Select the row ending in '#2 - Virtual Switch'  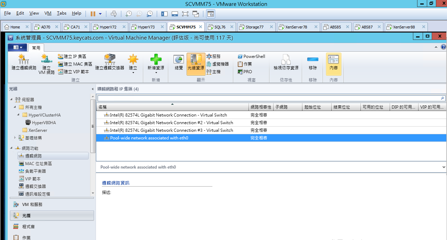click(x=271, y=122)
